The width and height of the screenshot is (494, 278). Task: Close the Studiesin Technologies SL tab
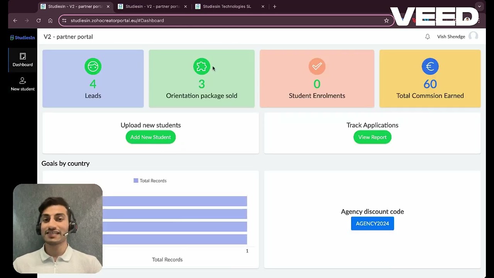click(263, 7)
